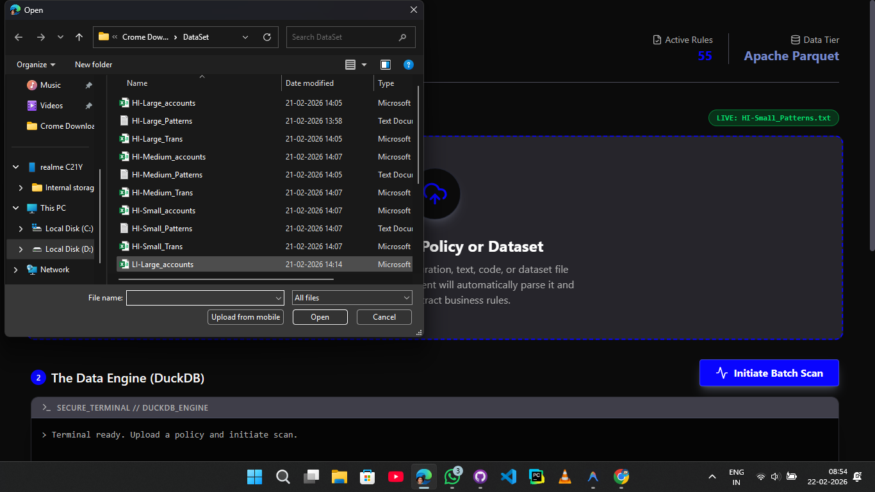Viewport: 875px width, 492px height.
Task: Click the cloud upload icon
Action: click(x=435, y=194)
